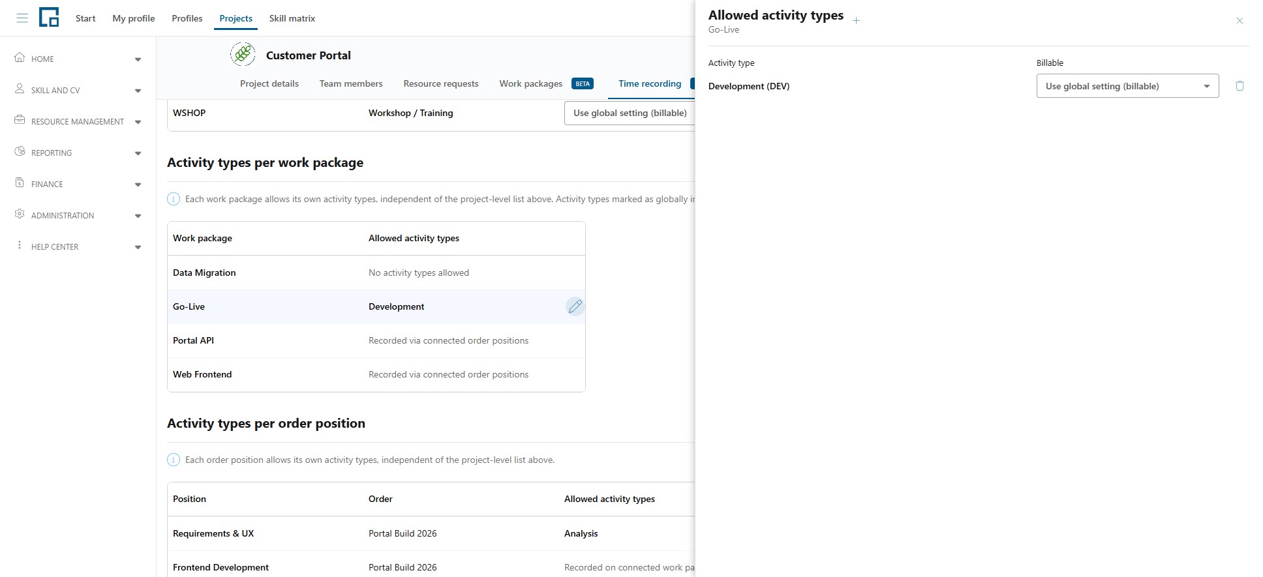This screenshot has width=1263, height=577.
Task: Delete the Development (DEV) activity type
Action: (x=1240, y=86)
